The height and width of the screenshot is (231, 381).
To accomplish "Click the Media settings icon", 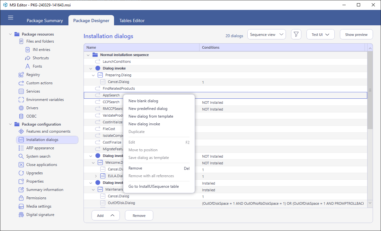I will pos(21,207).
